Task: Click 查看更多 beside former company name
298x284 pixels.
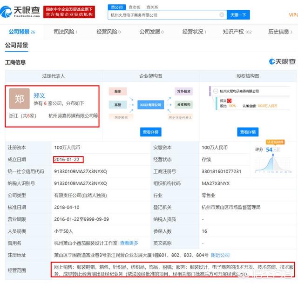Action: [129, 243]
